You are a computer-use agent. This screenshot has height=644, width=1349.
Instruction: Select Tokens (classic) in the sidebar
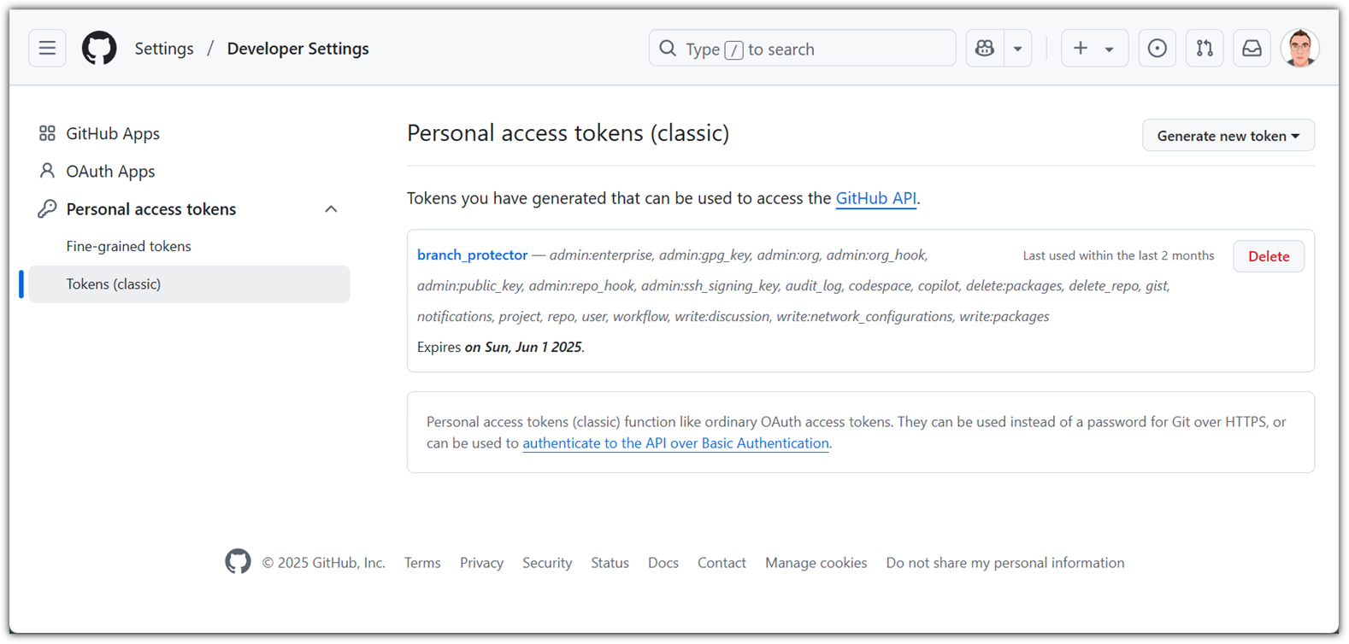pyautogui.click(x=189, y=284)
